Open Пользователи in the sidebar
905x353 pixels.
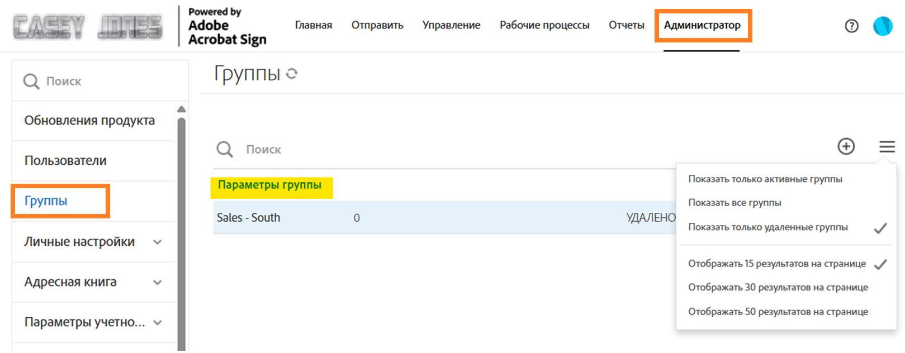click(x=65, y=161)
